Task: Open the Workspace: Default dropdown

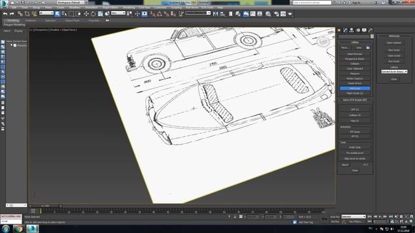Action: (71, 3)
